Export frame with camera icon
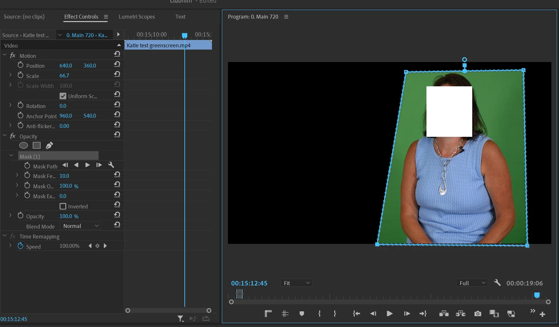The height and width of the screenshot is (327, 559). coord(478,314)
